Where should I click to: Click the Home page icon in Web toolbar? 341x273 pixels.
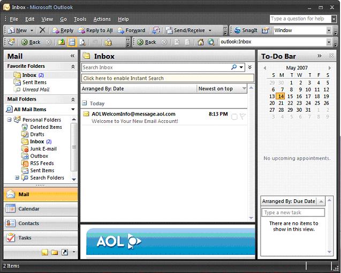201,42
